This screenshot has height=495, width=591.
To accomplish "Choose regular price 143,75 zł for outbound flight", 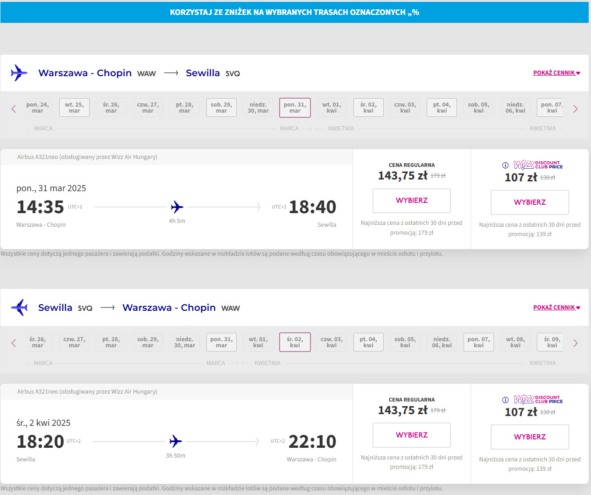I will (411, 201).
